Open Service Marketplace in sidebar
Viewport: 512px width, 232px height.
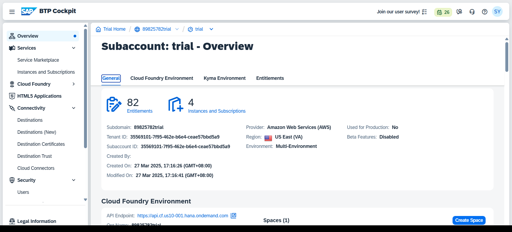(x=38, y=60)
